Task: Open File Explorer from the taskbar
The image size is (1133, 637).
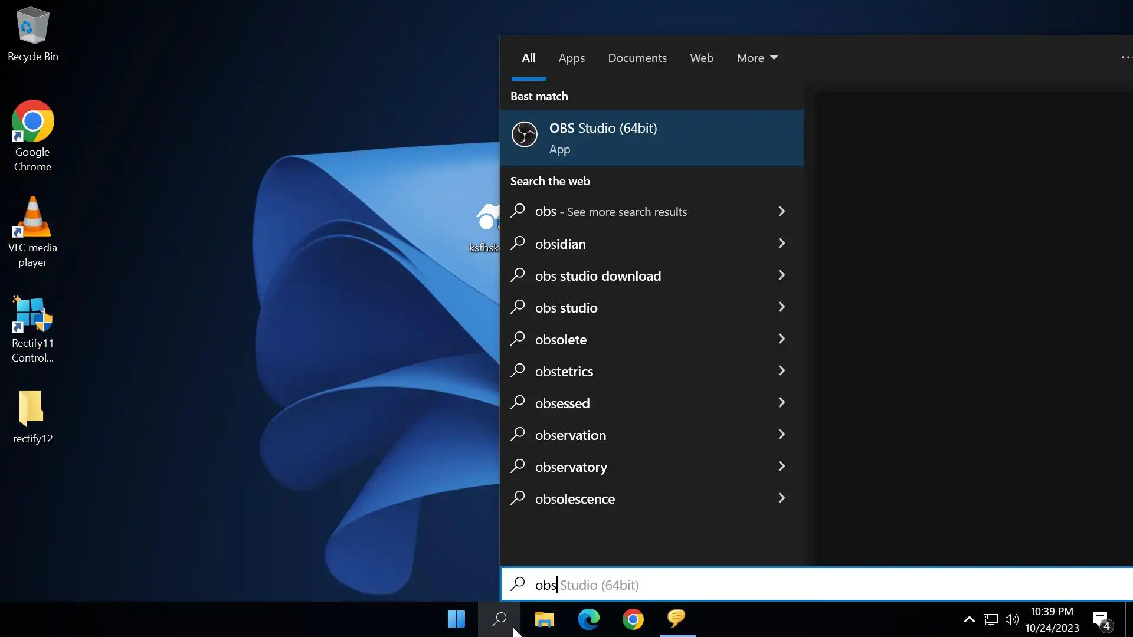Action: click(x=544, y=619)
